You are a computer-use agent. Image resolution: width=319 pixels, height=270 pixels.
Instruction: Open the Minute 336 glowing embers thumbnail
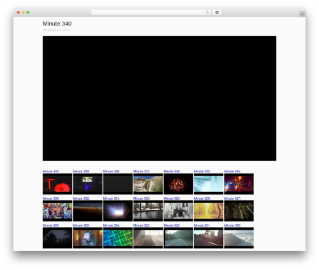pos(179,184)
